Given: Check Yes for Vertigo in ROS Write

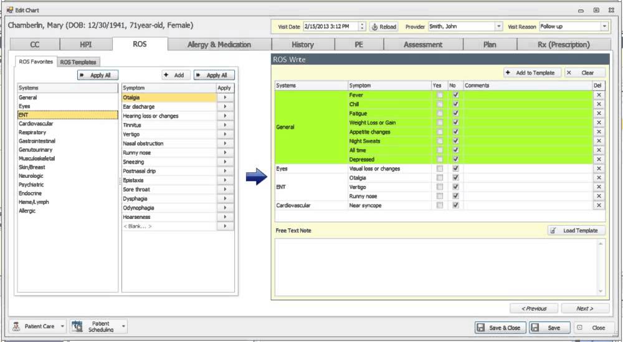Looking at the screenshot, I should point(439,187).
